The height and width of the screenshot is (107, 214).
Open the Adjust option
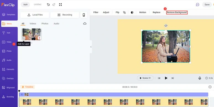click(x=106, y=12)
